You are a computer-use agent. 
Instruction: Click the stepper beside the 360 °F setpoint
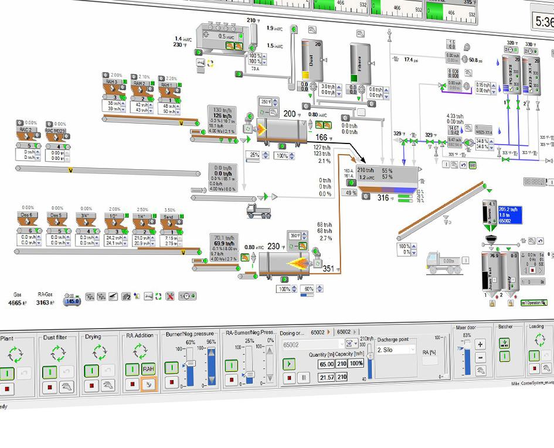304,235
